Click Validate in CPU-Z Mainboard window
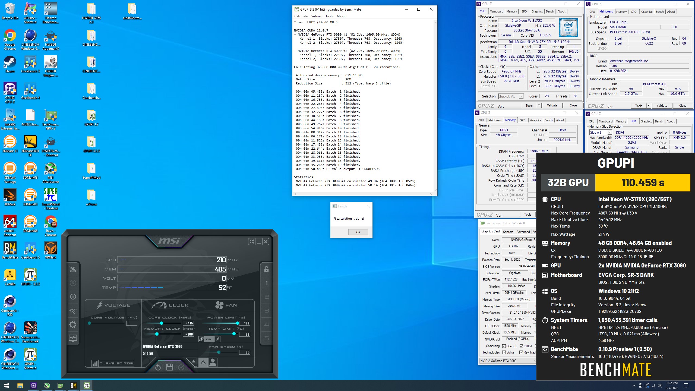Screen dimensions: 695x391 (662, 106)
